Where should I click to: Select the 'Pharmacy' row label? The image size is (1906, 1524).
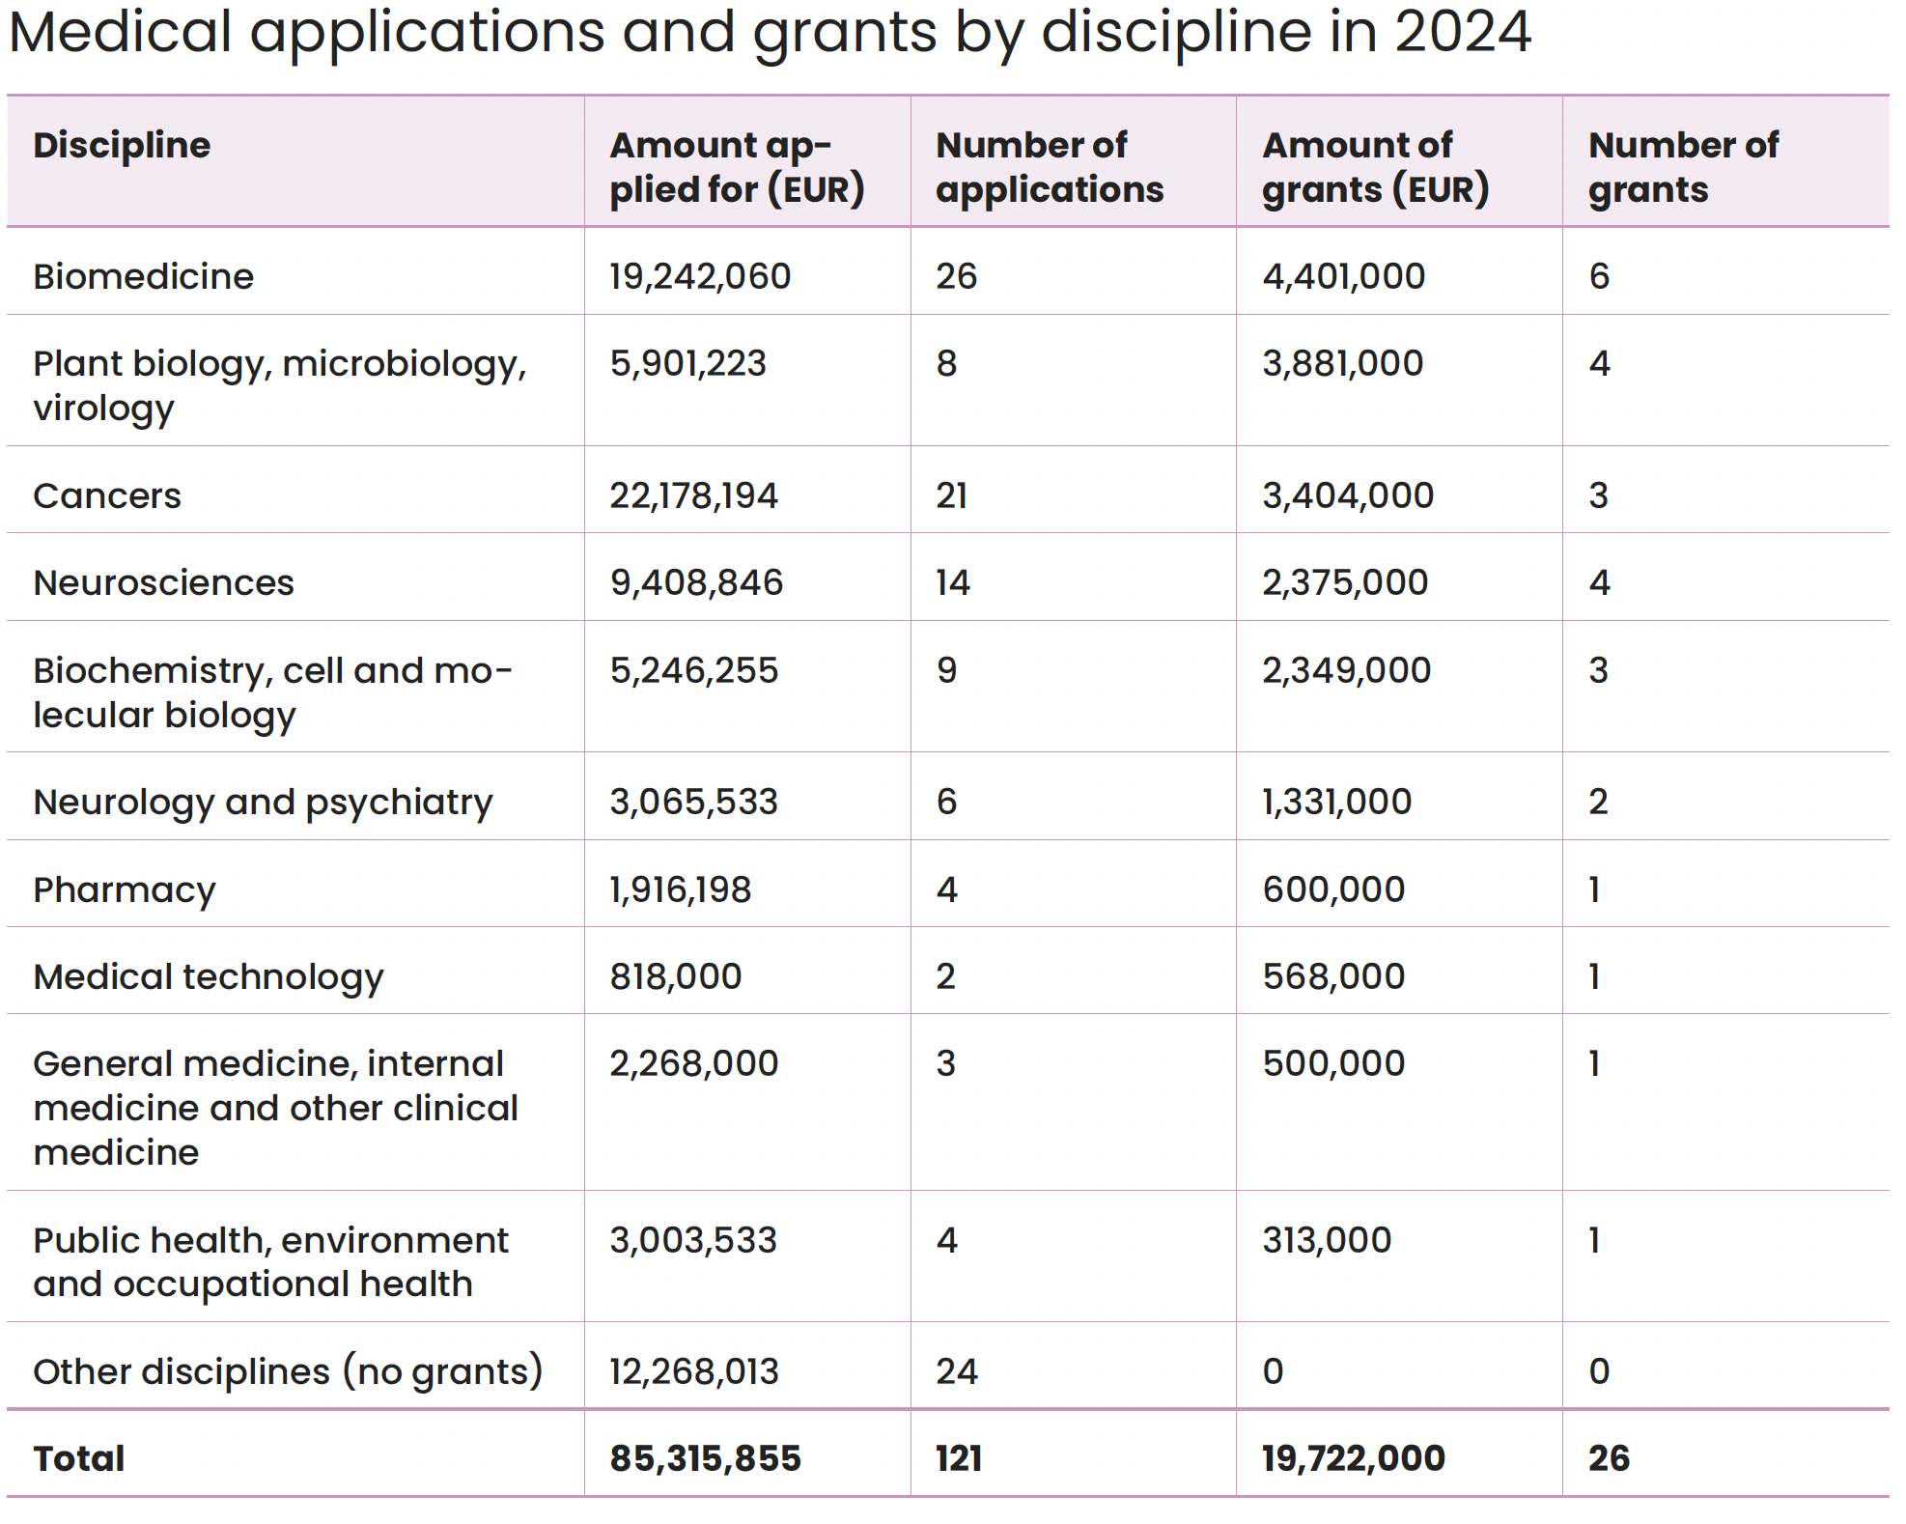[x=125, y=890]
